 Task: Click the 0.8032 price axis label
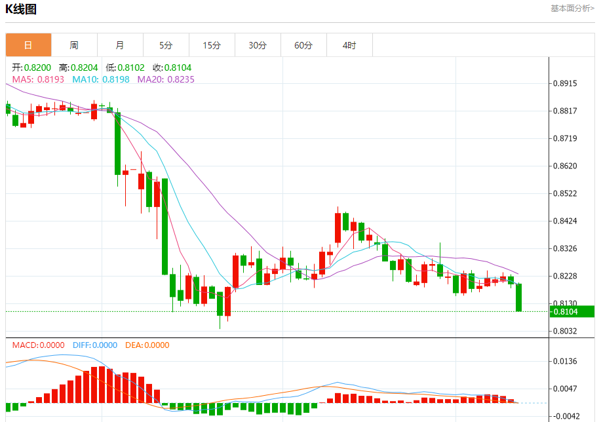tap(565, 331)
